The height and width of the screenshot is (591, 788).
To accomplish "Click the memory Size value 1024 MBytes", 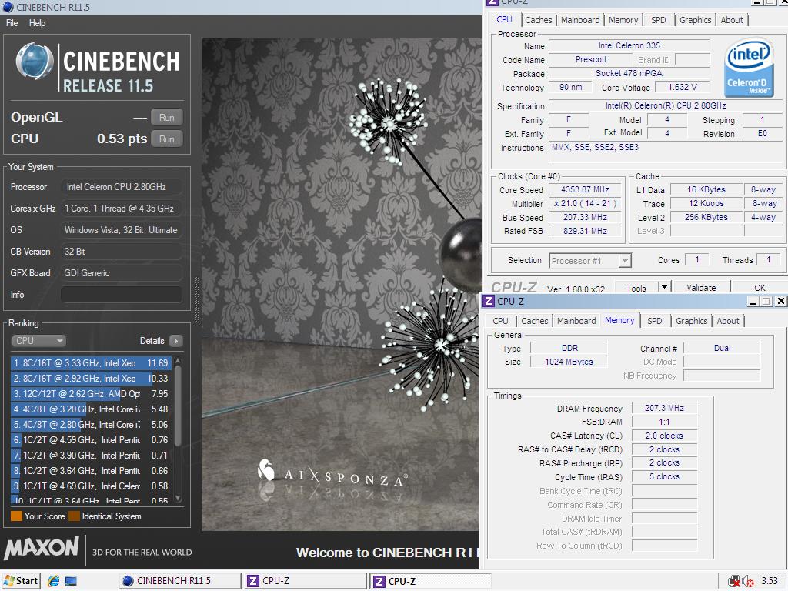I will pyautogui.click(x=569, y=362).
